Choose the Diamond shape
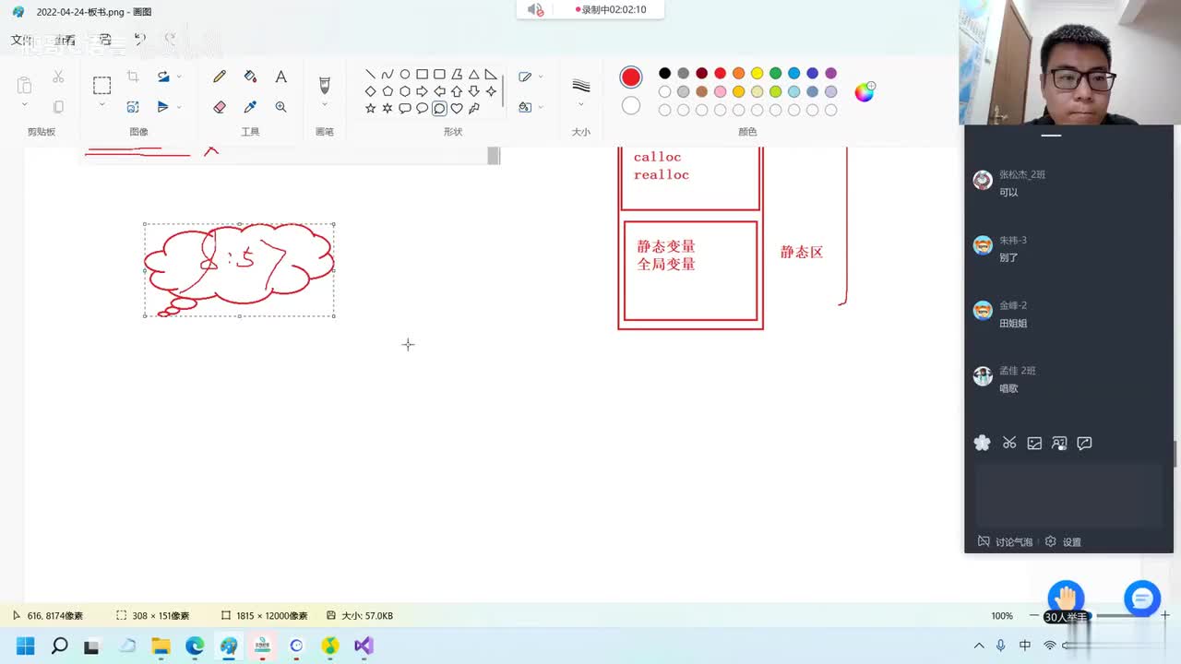1181x664 pixels. 370,91
